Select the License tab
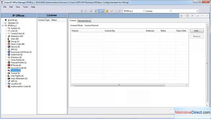This screenshot has width=211, height=119. point(73,20)
